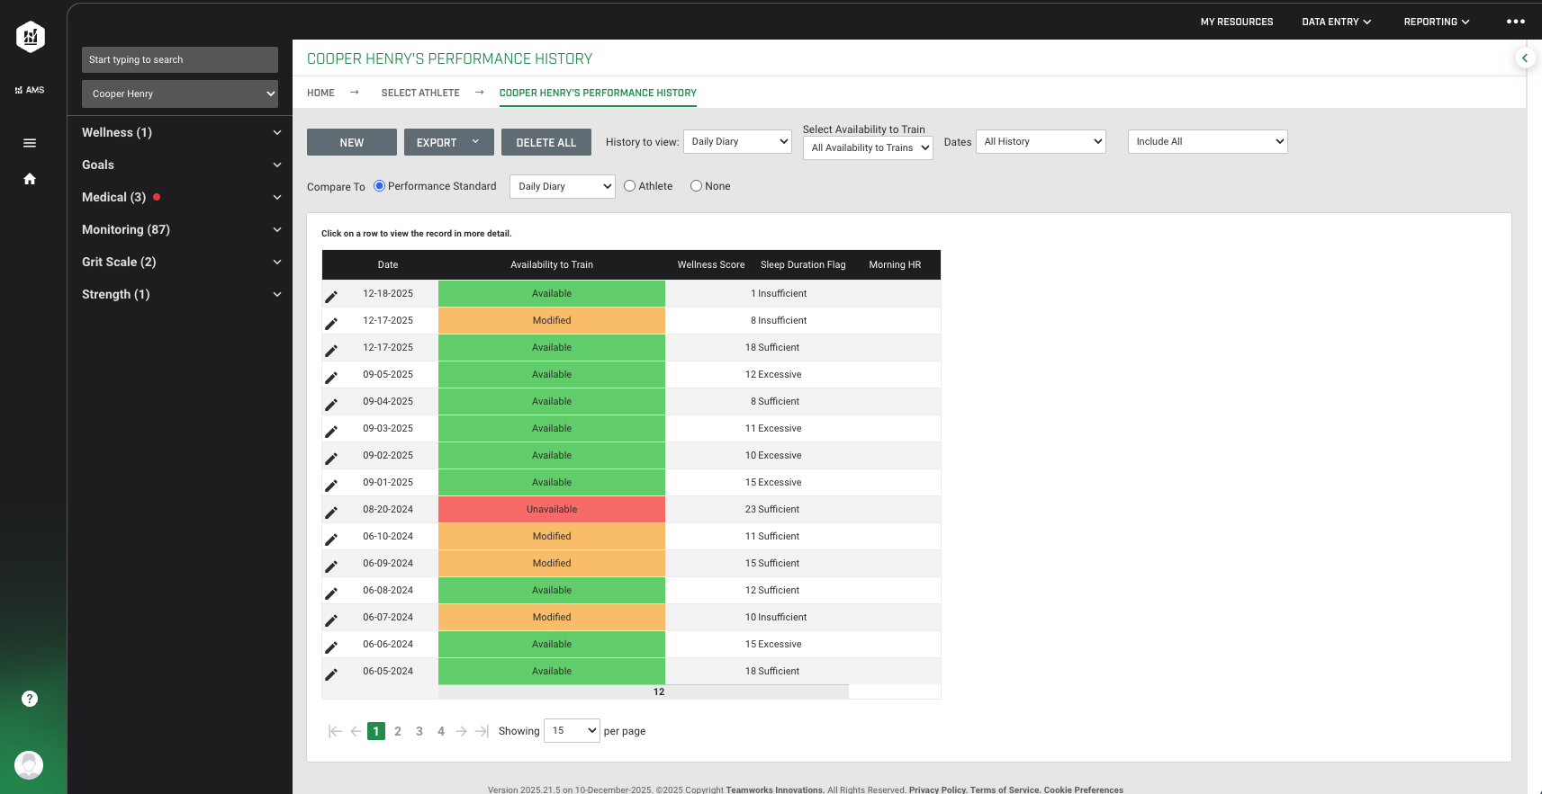Image resolution: width=1542 pixels, height=794 pixels.
Task: Open the DATA ENTRY menu
Action: pyautogui.click(x=1336, y=22)
